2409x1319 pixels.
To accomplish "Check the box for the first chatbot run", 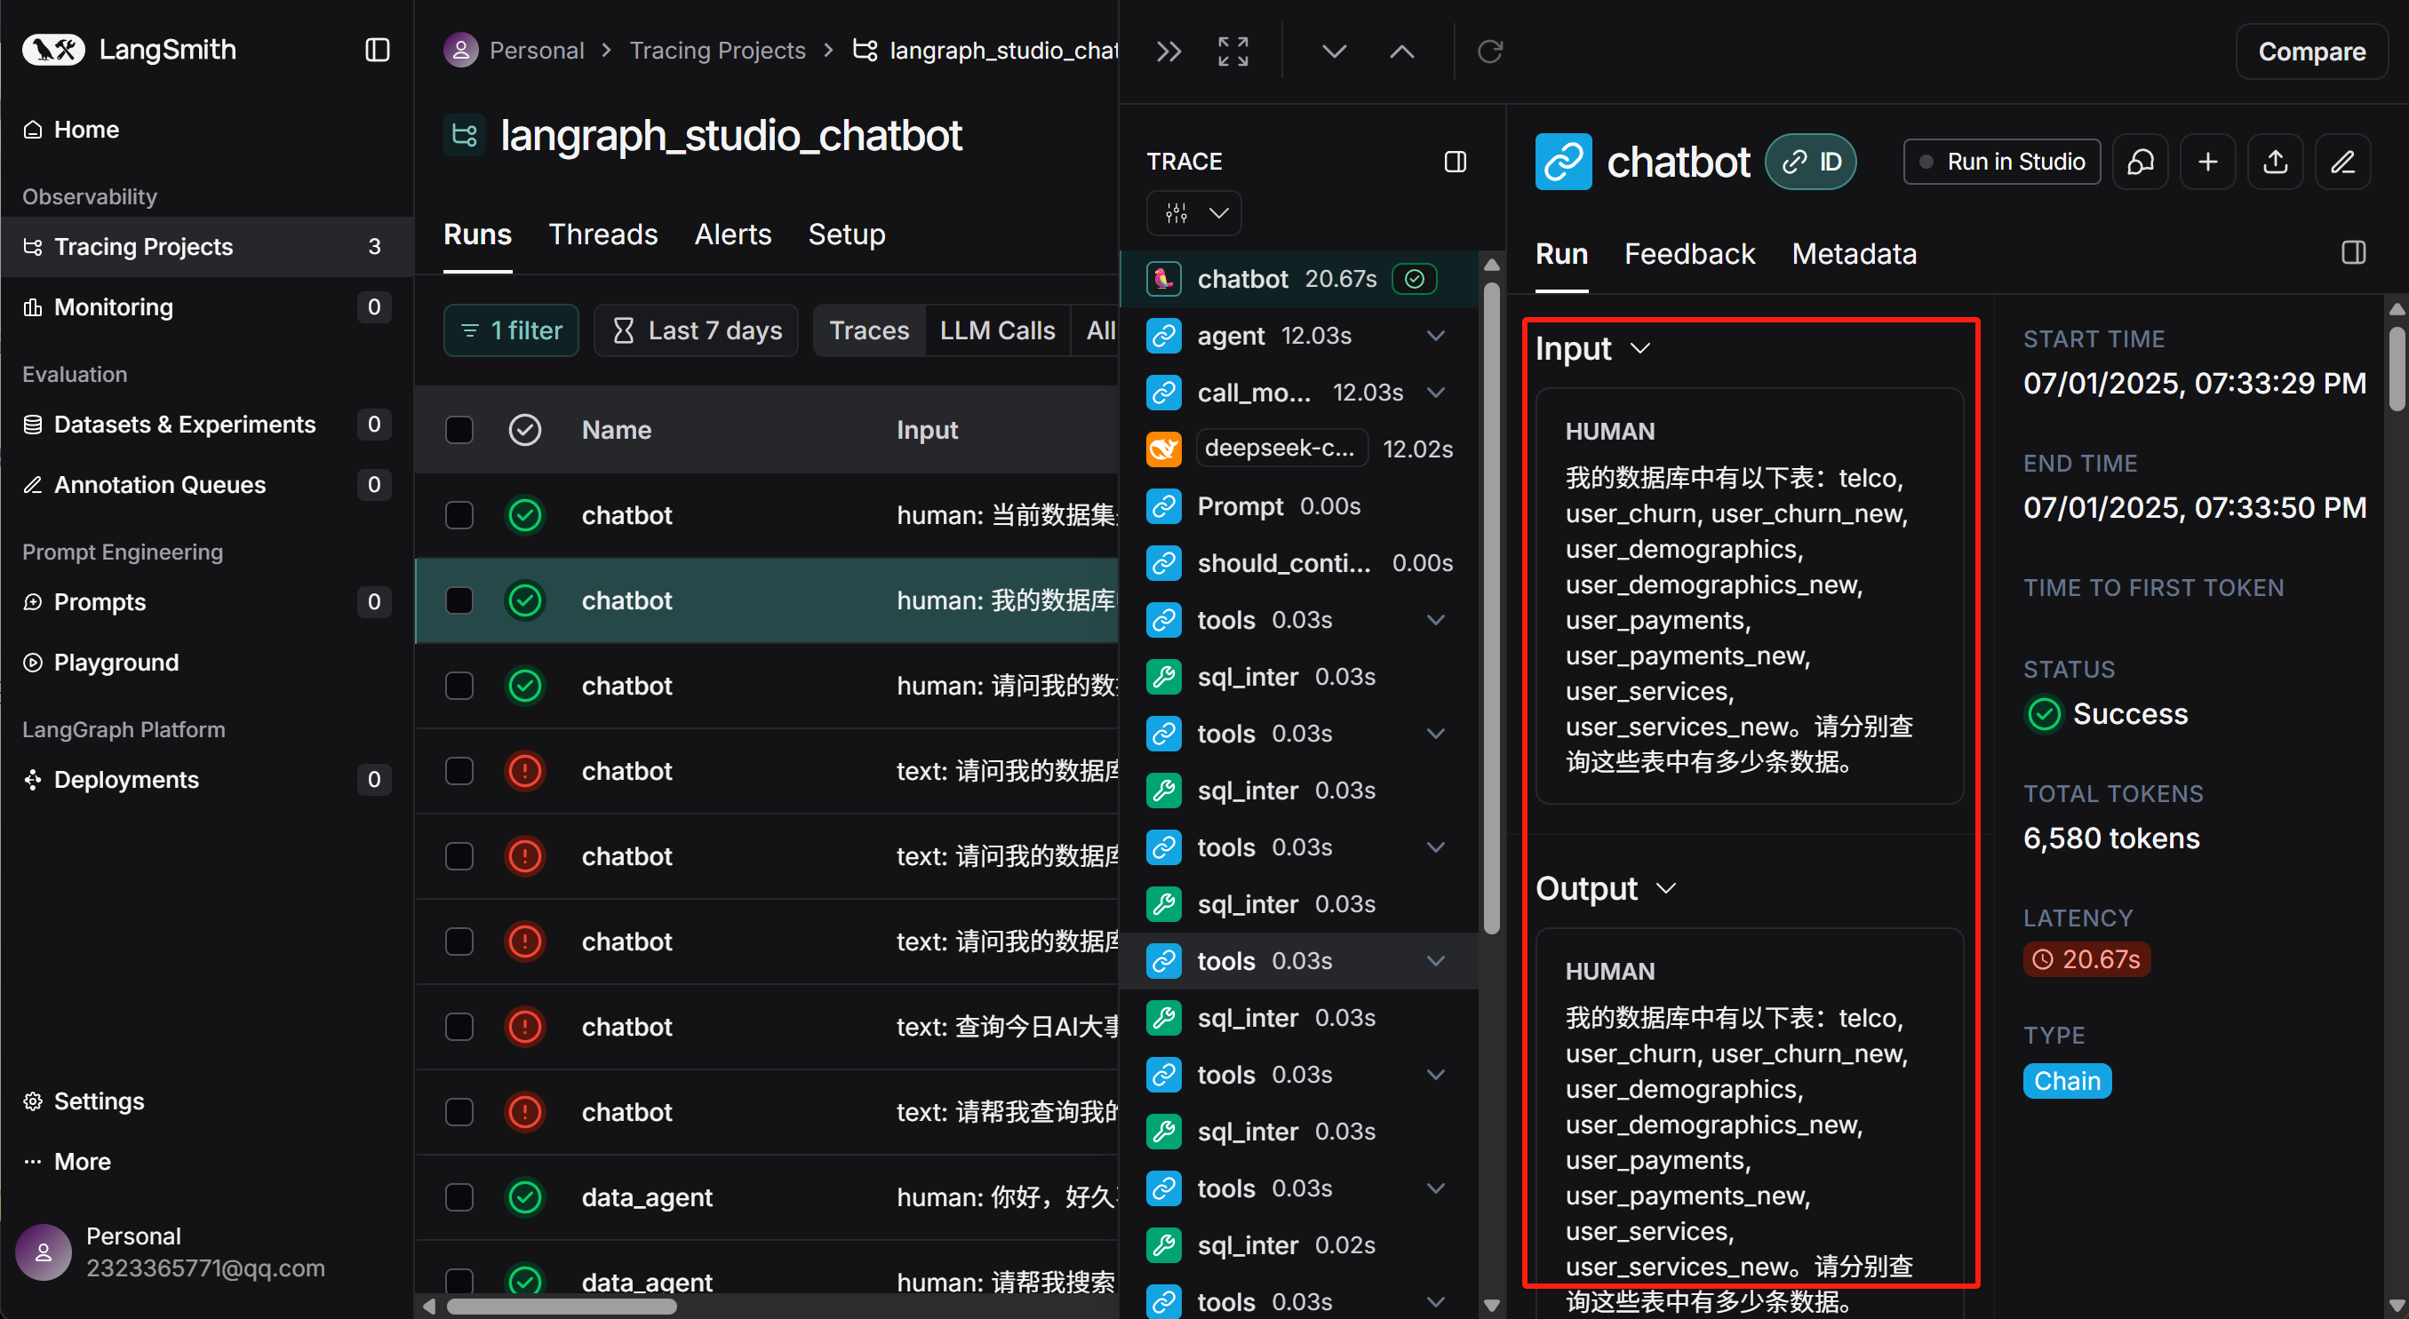I will pyautogui.click(x=459, y=515).
